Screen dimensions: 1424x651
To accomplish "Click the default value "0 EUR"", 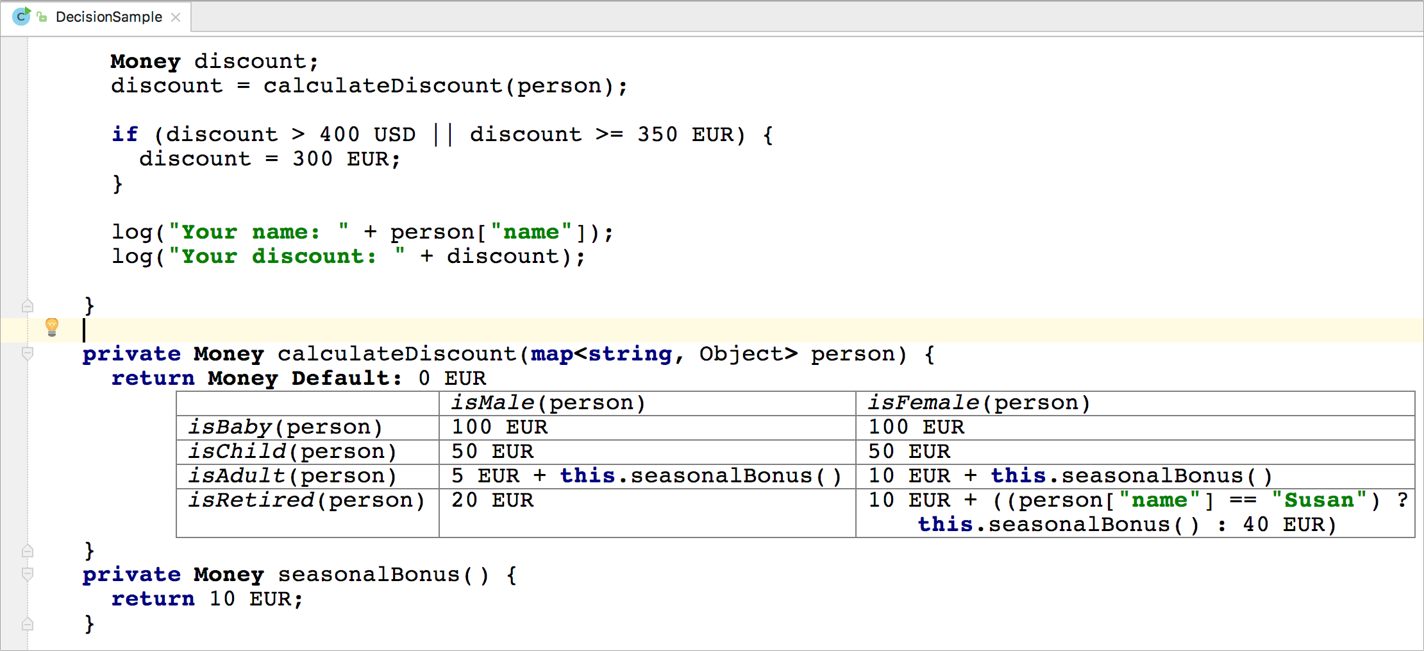I will (452, 378).
